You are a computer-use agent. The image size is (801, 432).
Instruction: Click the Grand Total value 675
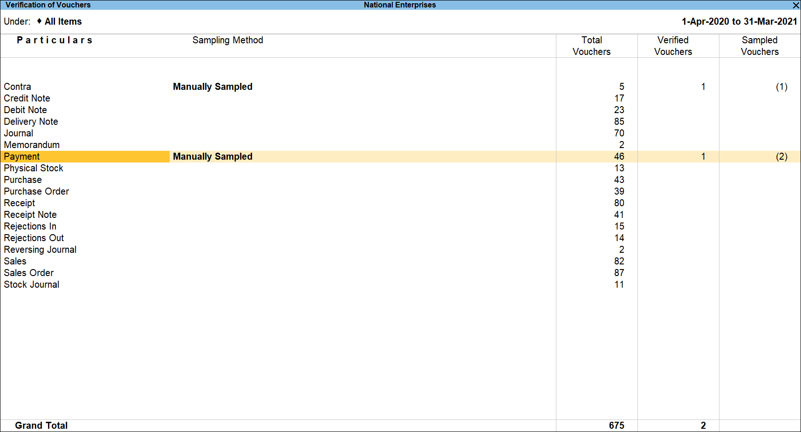click(x=616, y=425)
